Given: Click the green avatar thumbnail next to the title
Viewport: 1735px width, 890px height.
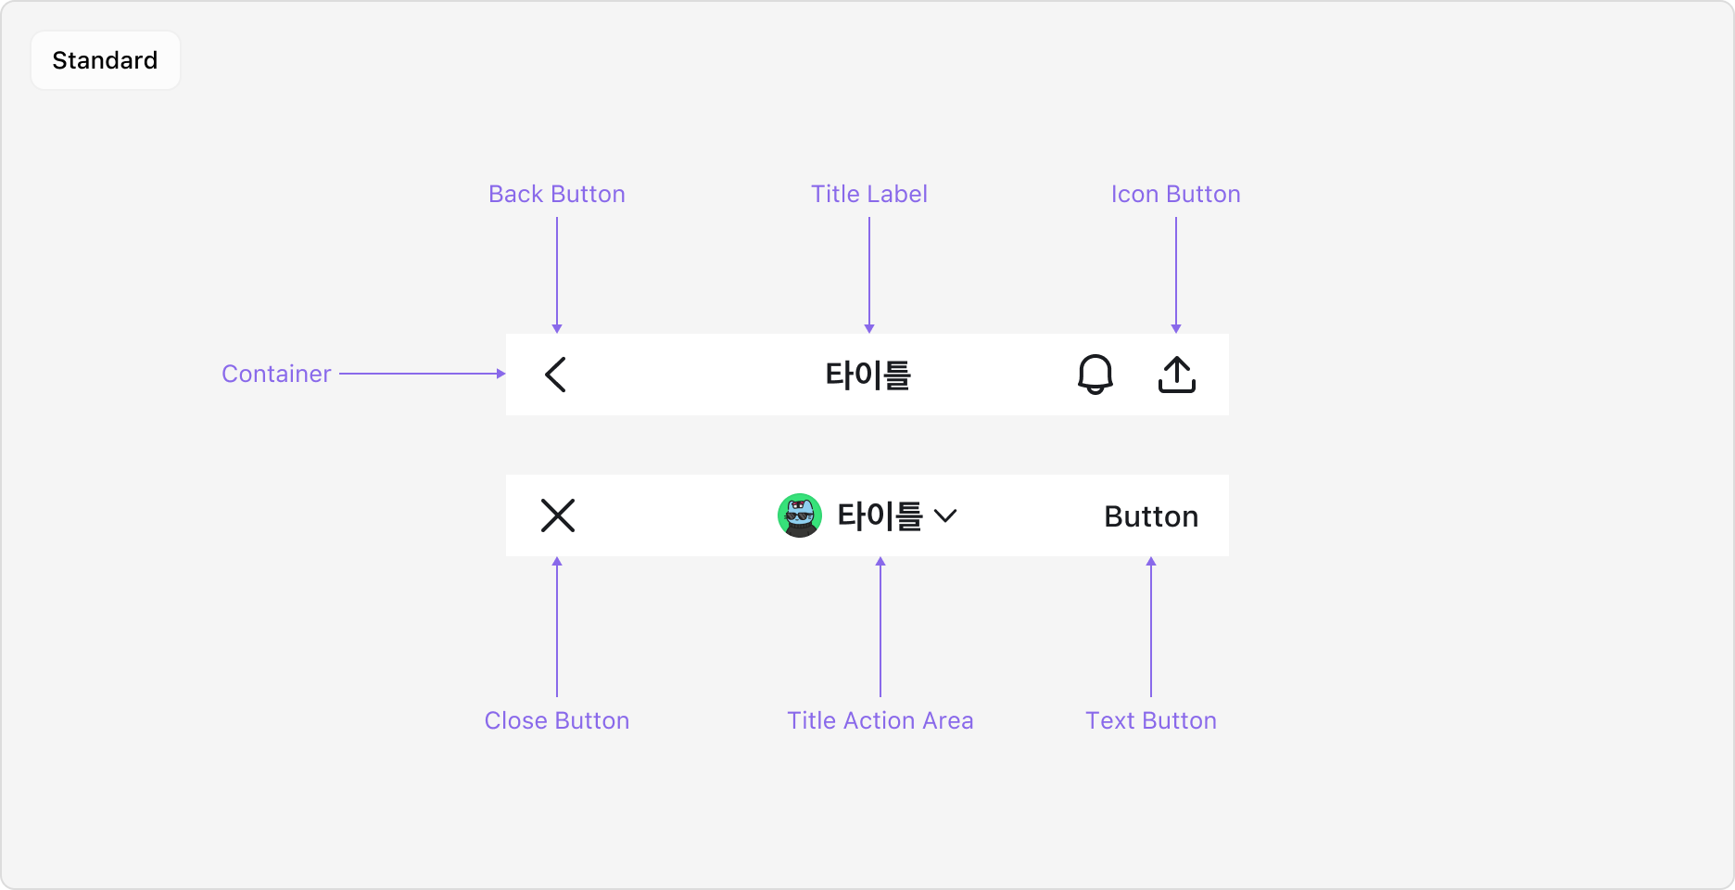Looking at the screenshot, I should click(x=800, y=515).
